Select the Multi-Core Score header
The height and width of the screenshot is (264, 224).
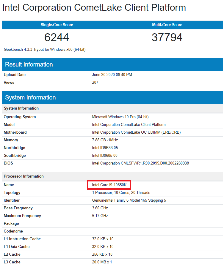(167, 25)
